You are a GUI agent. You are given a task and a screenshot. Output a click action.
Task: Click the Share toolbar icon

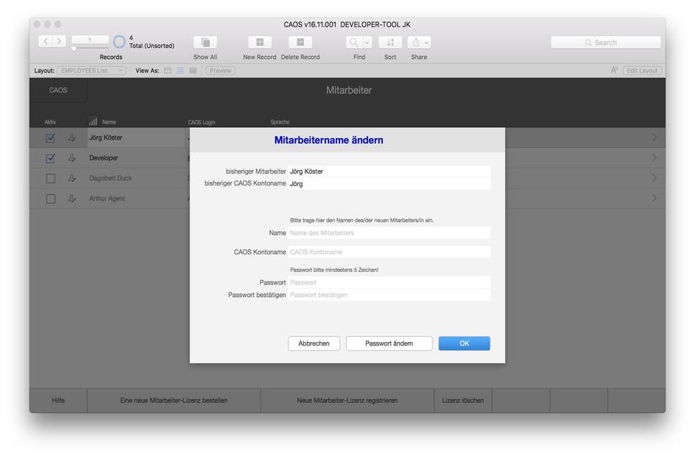(x=416, y=43)
